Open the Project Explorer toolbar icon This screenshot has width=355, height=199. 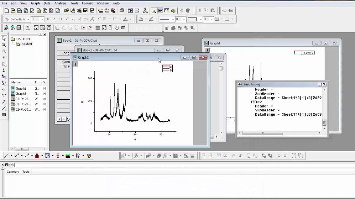tap(154, 11)
